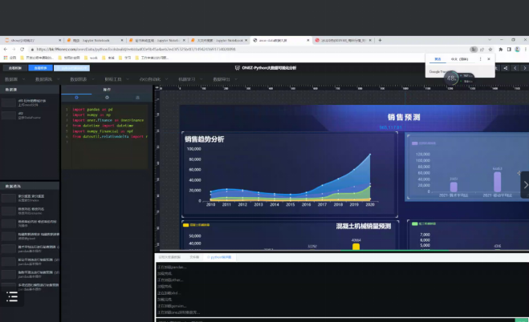
Task: Click the browser reload icon
Action: (x=26, y=49)
